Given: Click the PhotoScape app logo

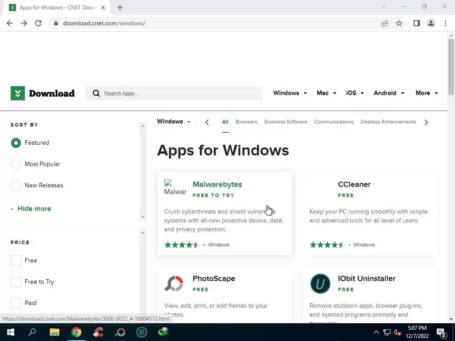Looking at the screenshot, I should tap(174, 283).
